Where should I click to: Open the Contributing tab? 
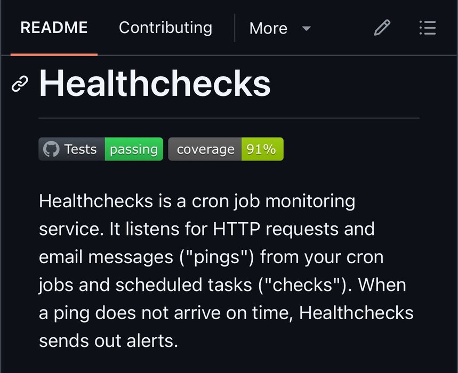click(165, 28)
